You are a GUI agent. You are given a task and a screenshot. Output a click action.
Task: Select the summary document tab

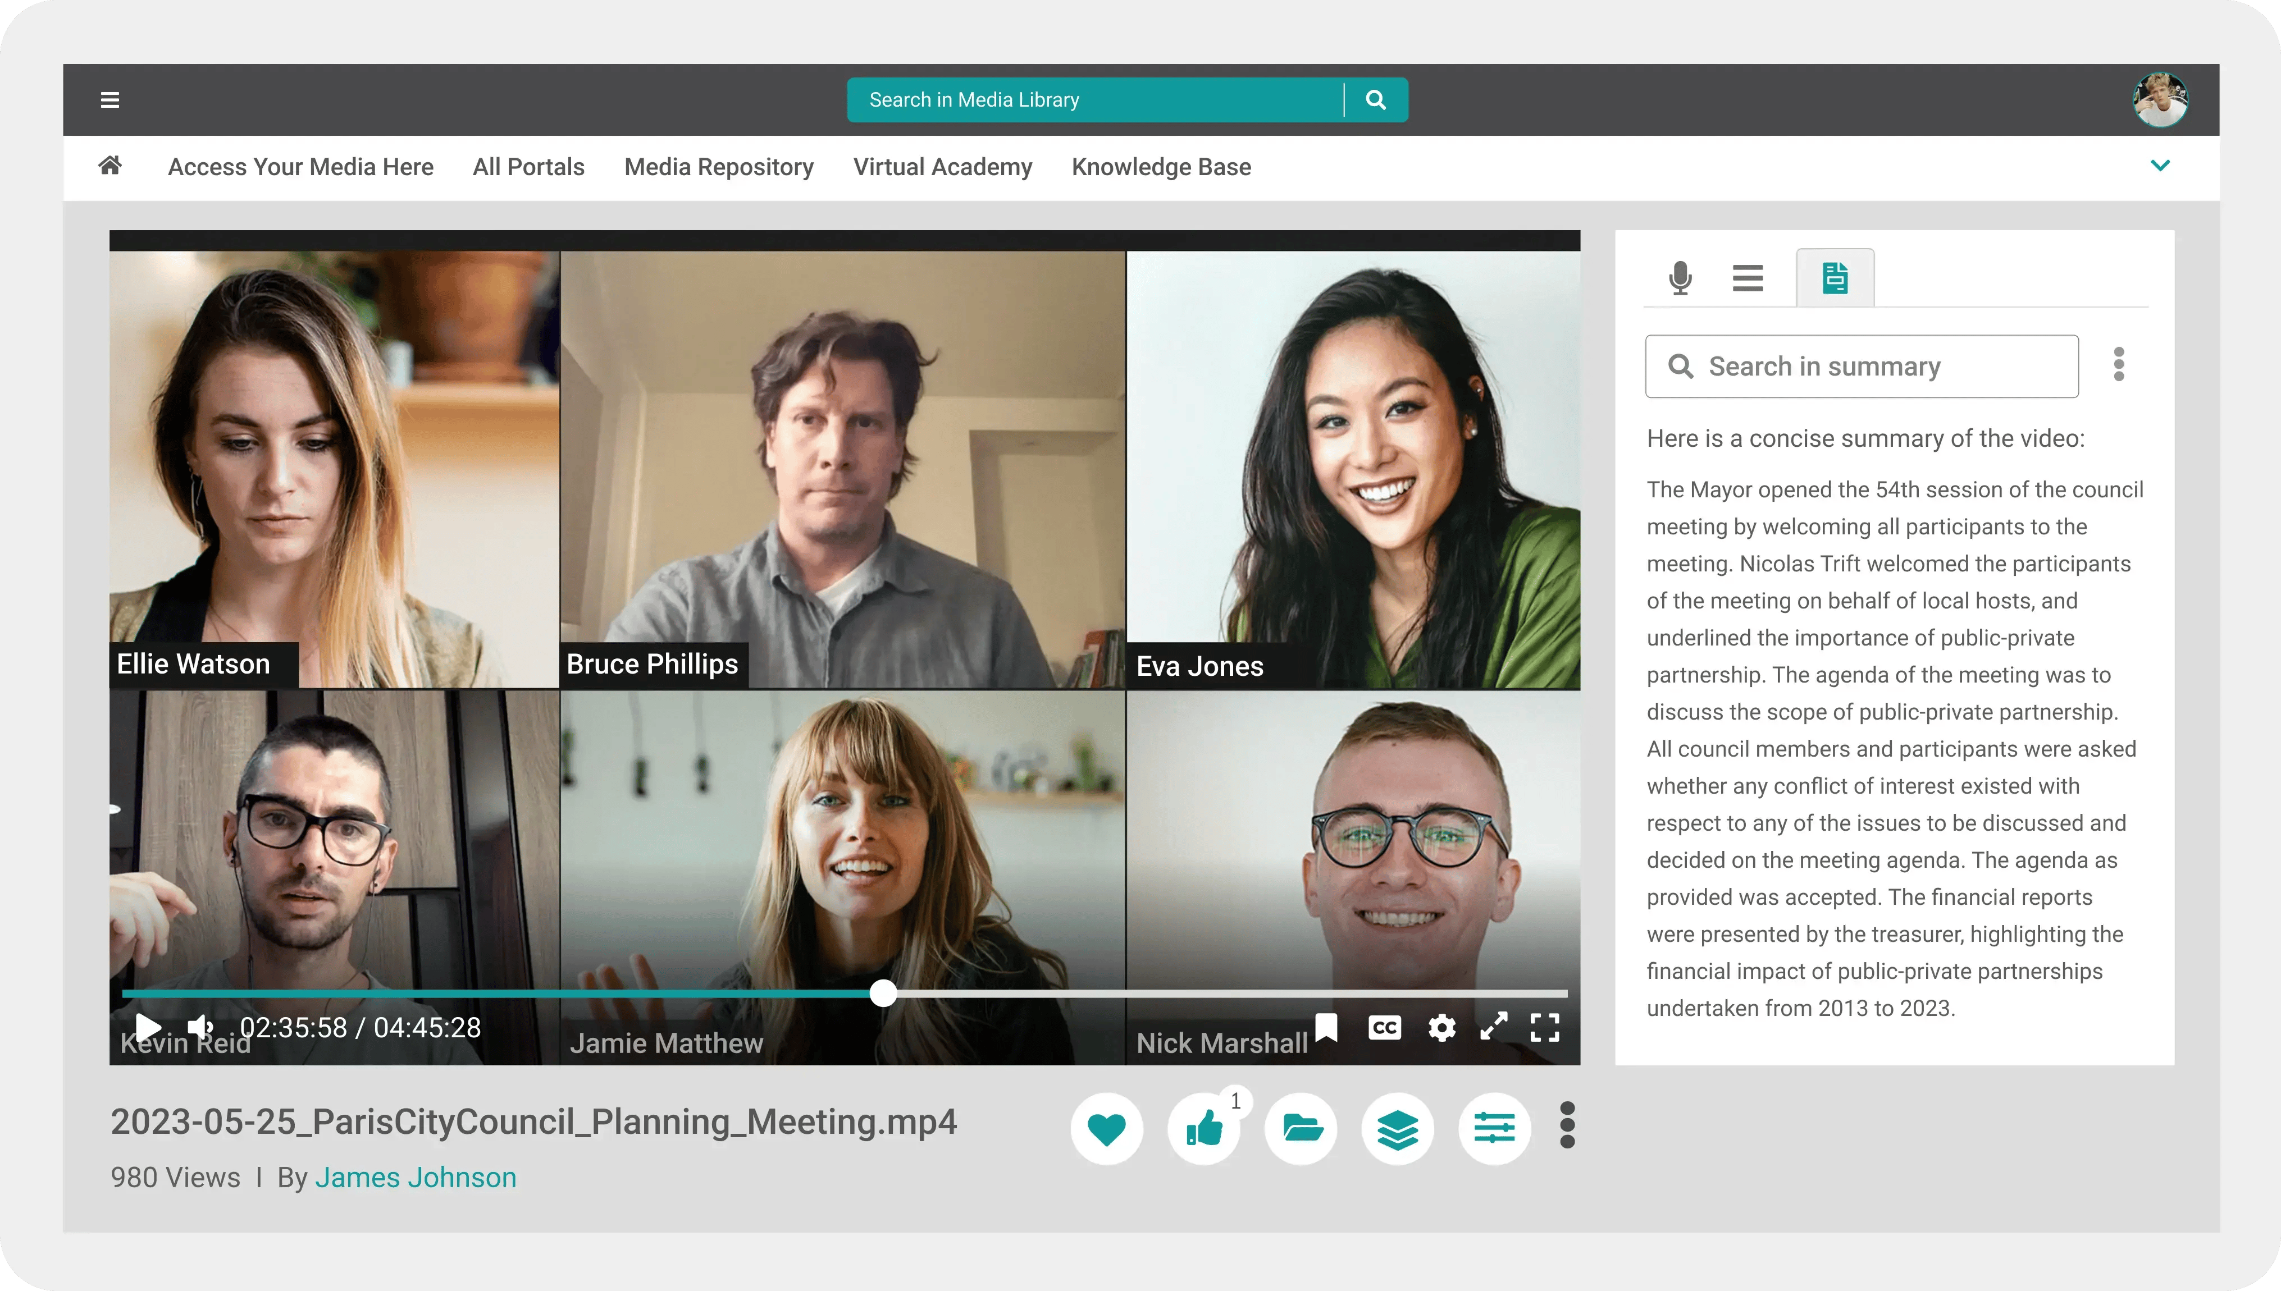(x=1835, y=278)
